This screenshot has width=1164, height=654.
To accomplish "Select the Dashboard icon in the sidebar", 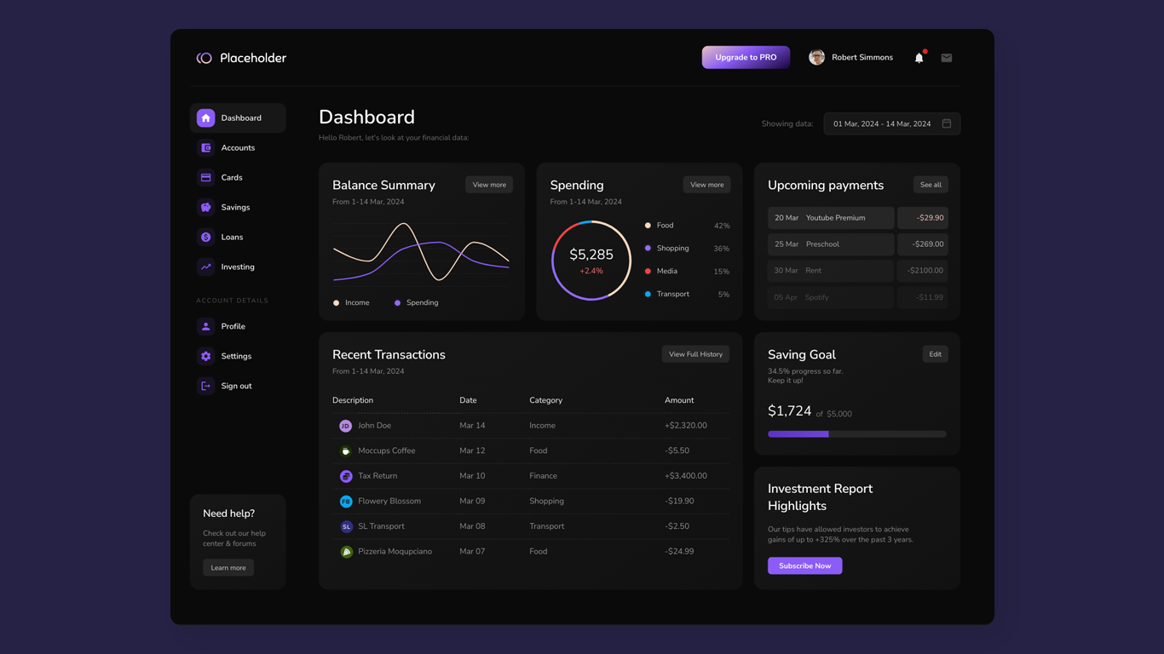I will click(x=205, y=118).
